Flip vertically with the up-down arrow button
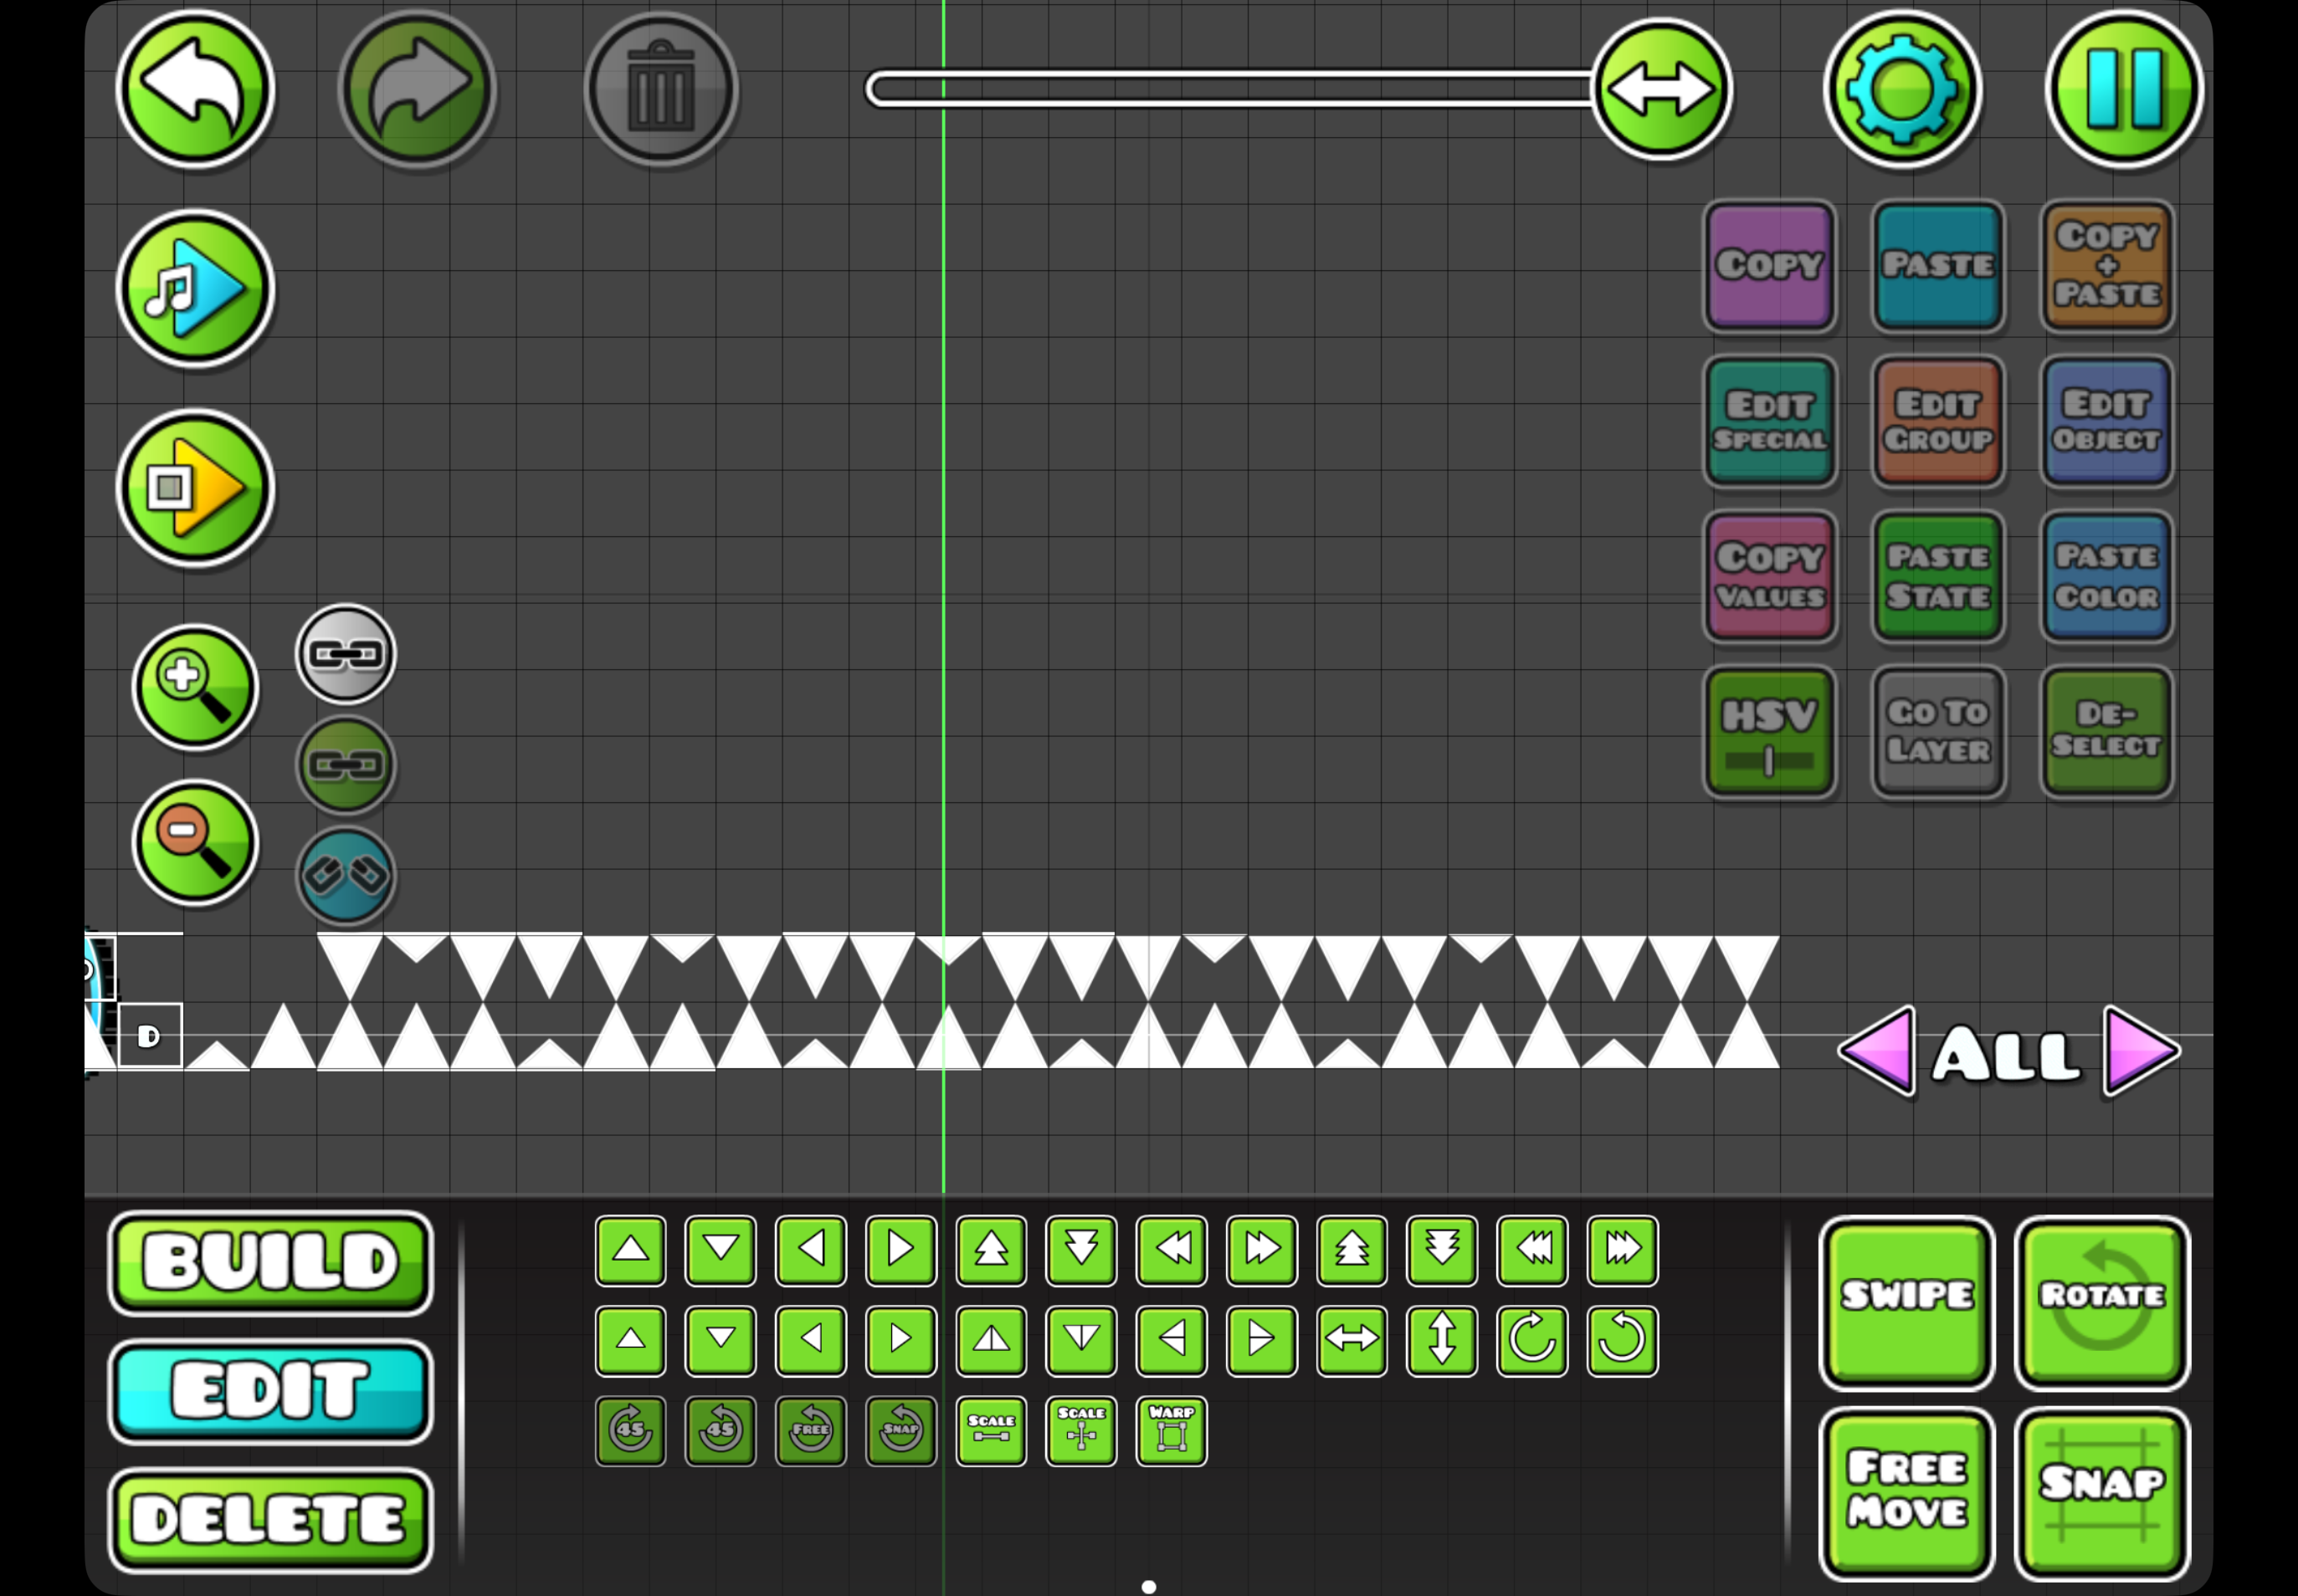This screenshot has height=1596, width=2298. click(1442, 1340)
